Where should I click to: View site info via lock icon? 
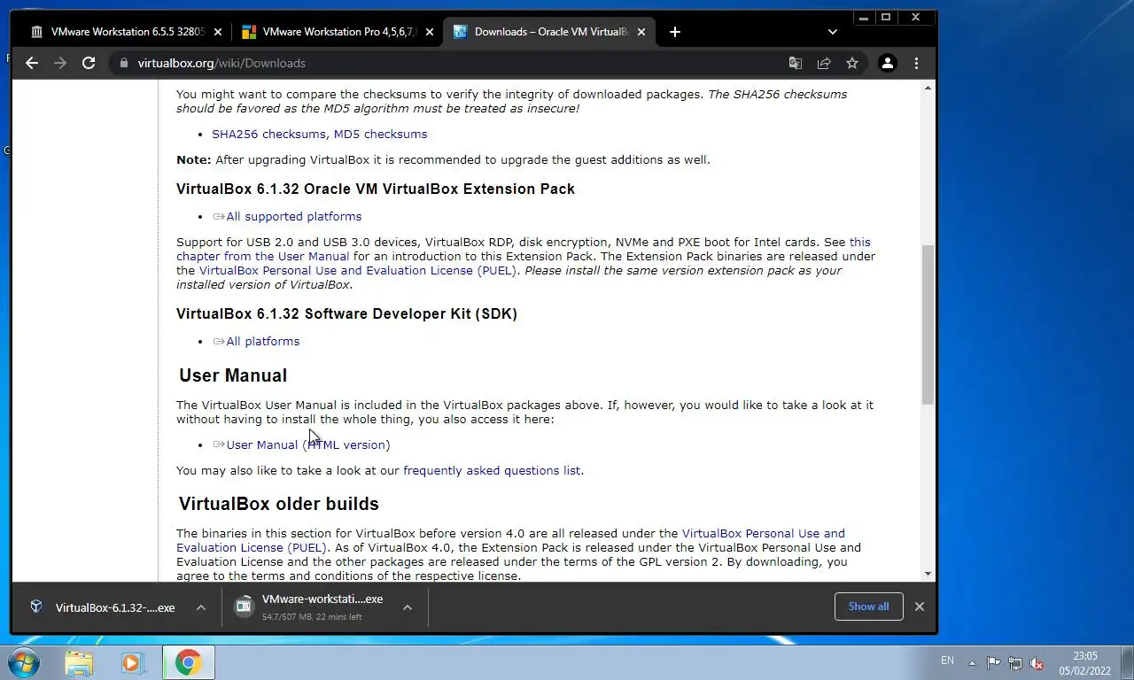(x=123, y=63)
